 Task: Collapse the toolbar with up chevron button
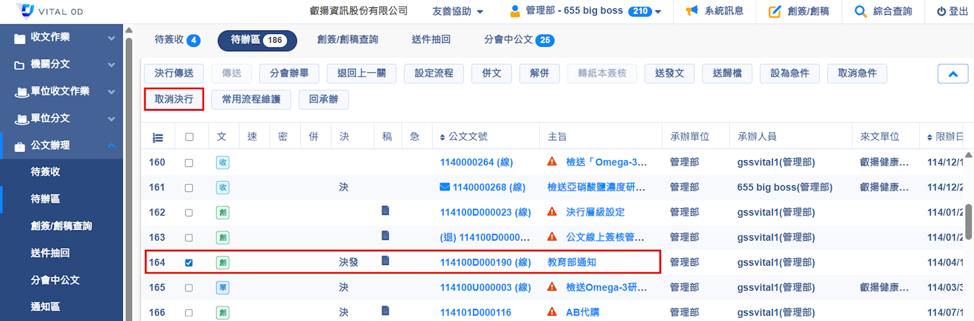coord(953,74)
